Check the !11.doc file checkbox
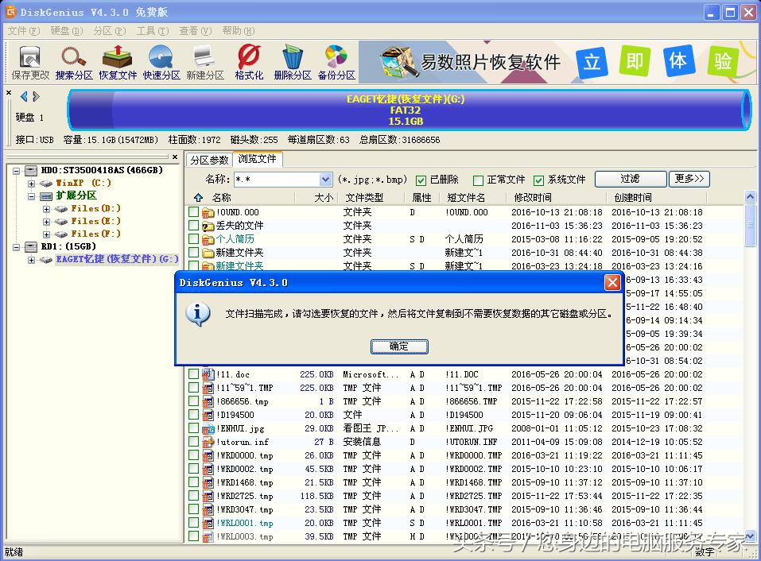 pyautogui.click(x=192, y=373)
